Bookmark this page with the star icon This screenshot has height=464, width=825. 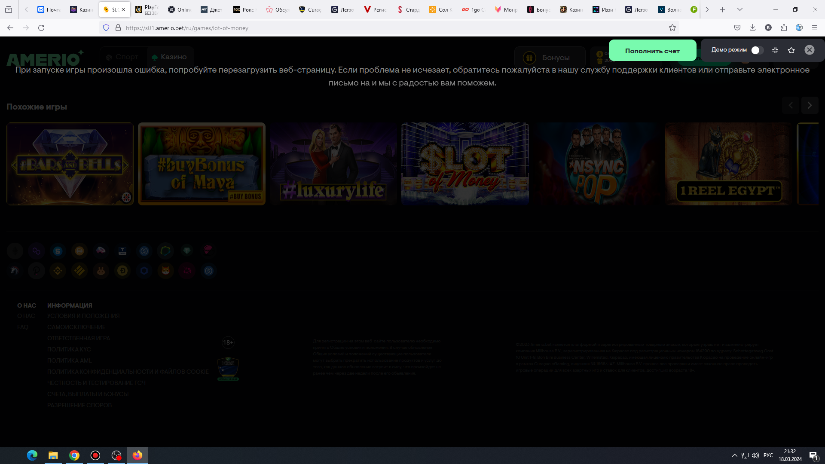pyautogui.click(x=672, y=28)
